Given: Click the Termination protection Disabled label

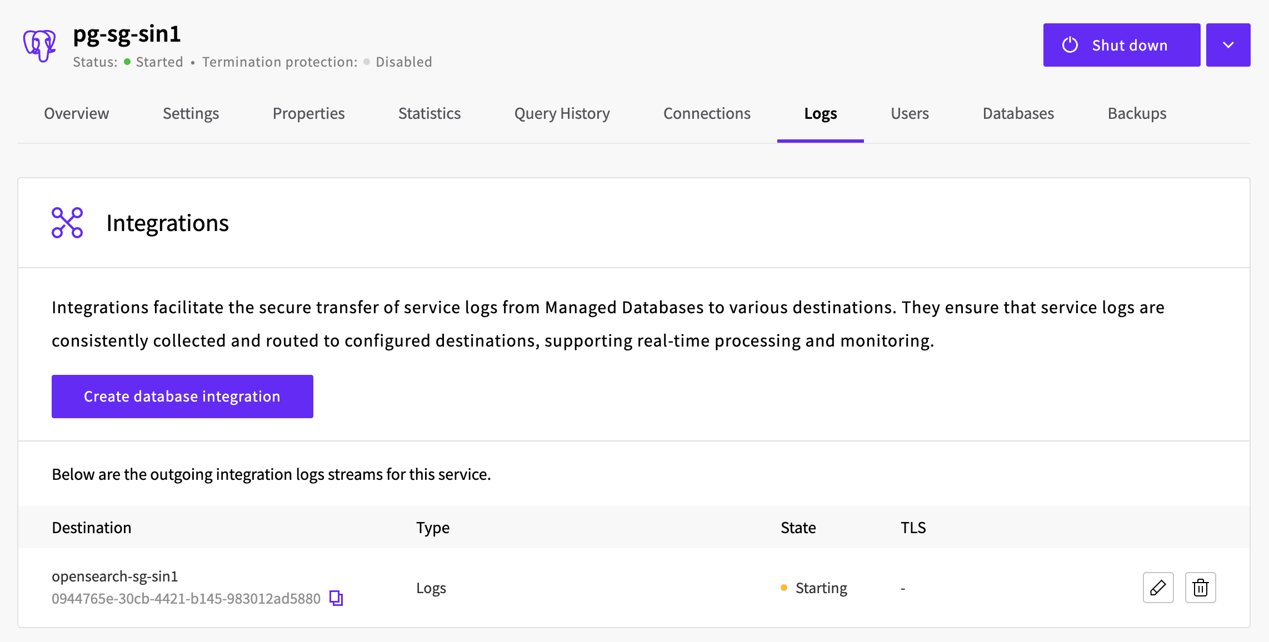Looking at the screenshot, I should coord(404,62).
